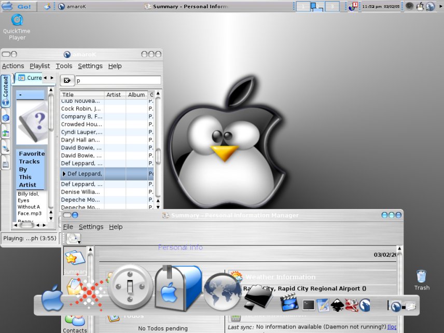Switch to virtual desktop 3 in pager
Screen dimensions: 444x333
332,6
